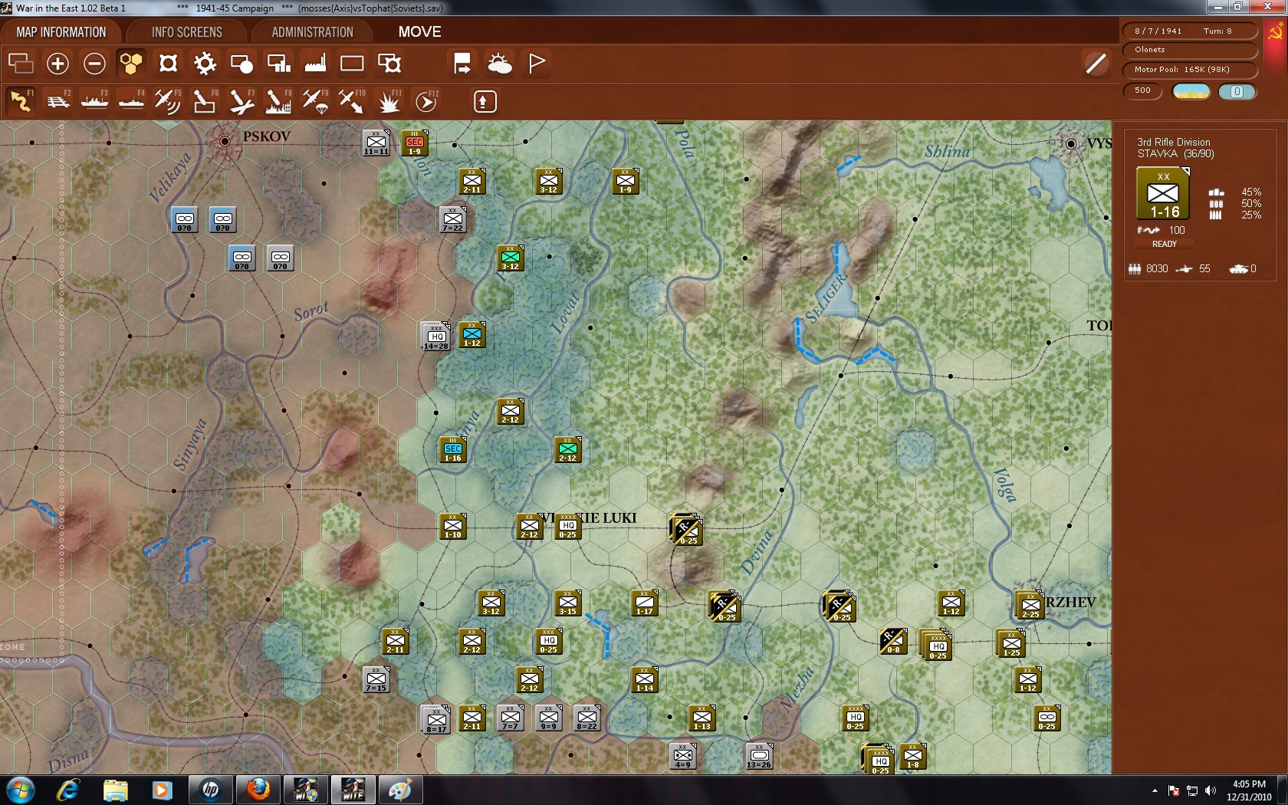Screen dimensions: 1288x805
Task: Click the diagonal slash button
Action: point(1096,63)
